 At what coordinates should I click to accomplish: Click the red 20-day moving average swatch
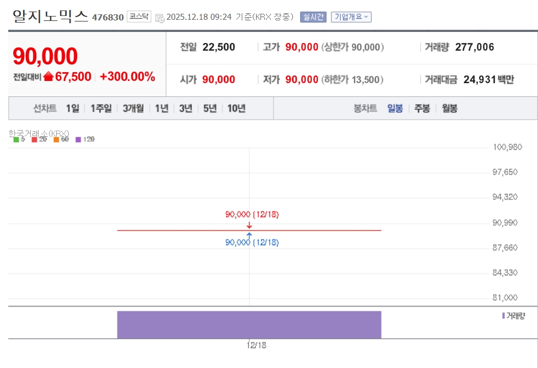[34, 139]
